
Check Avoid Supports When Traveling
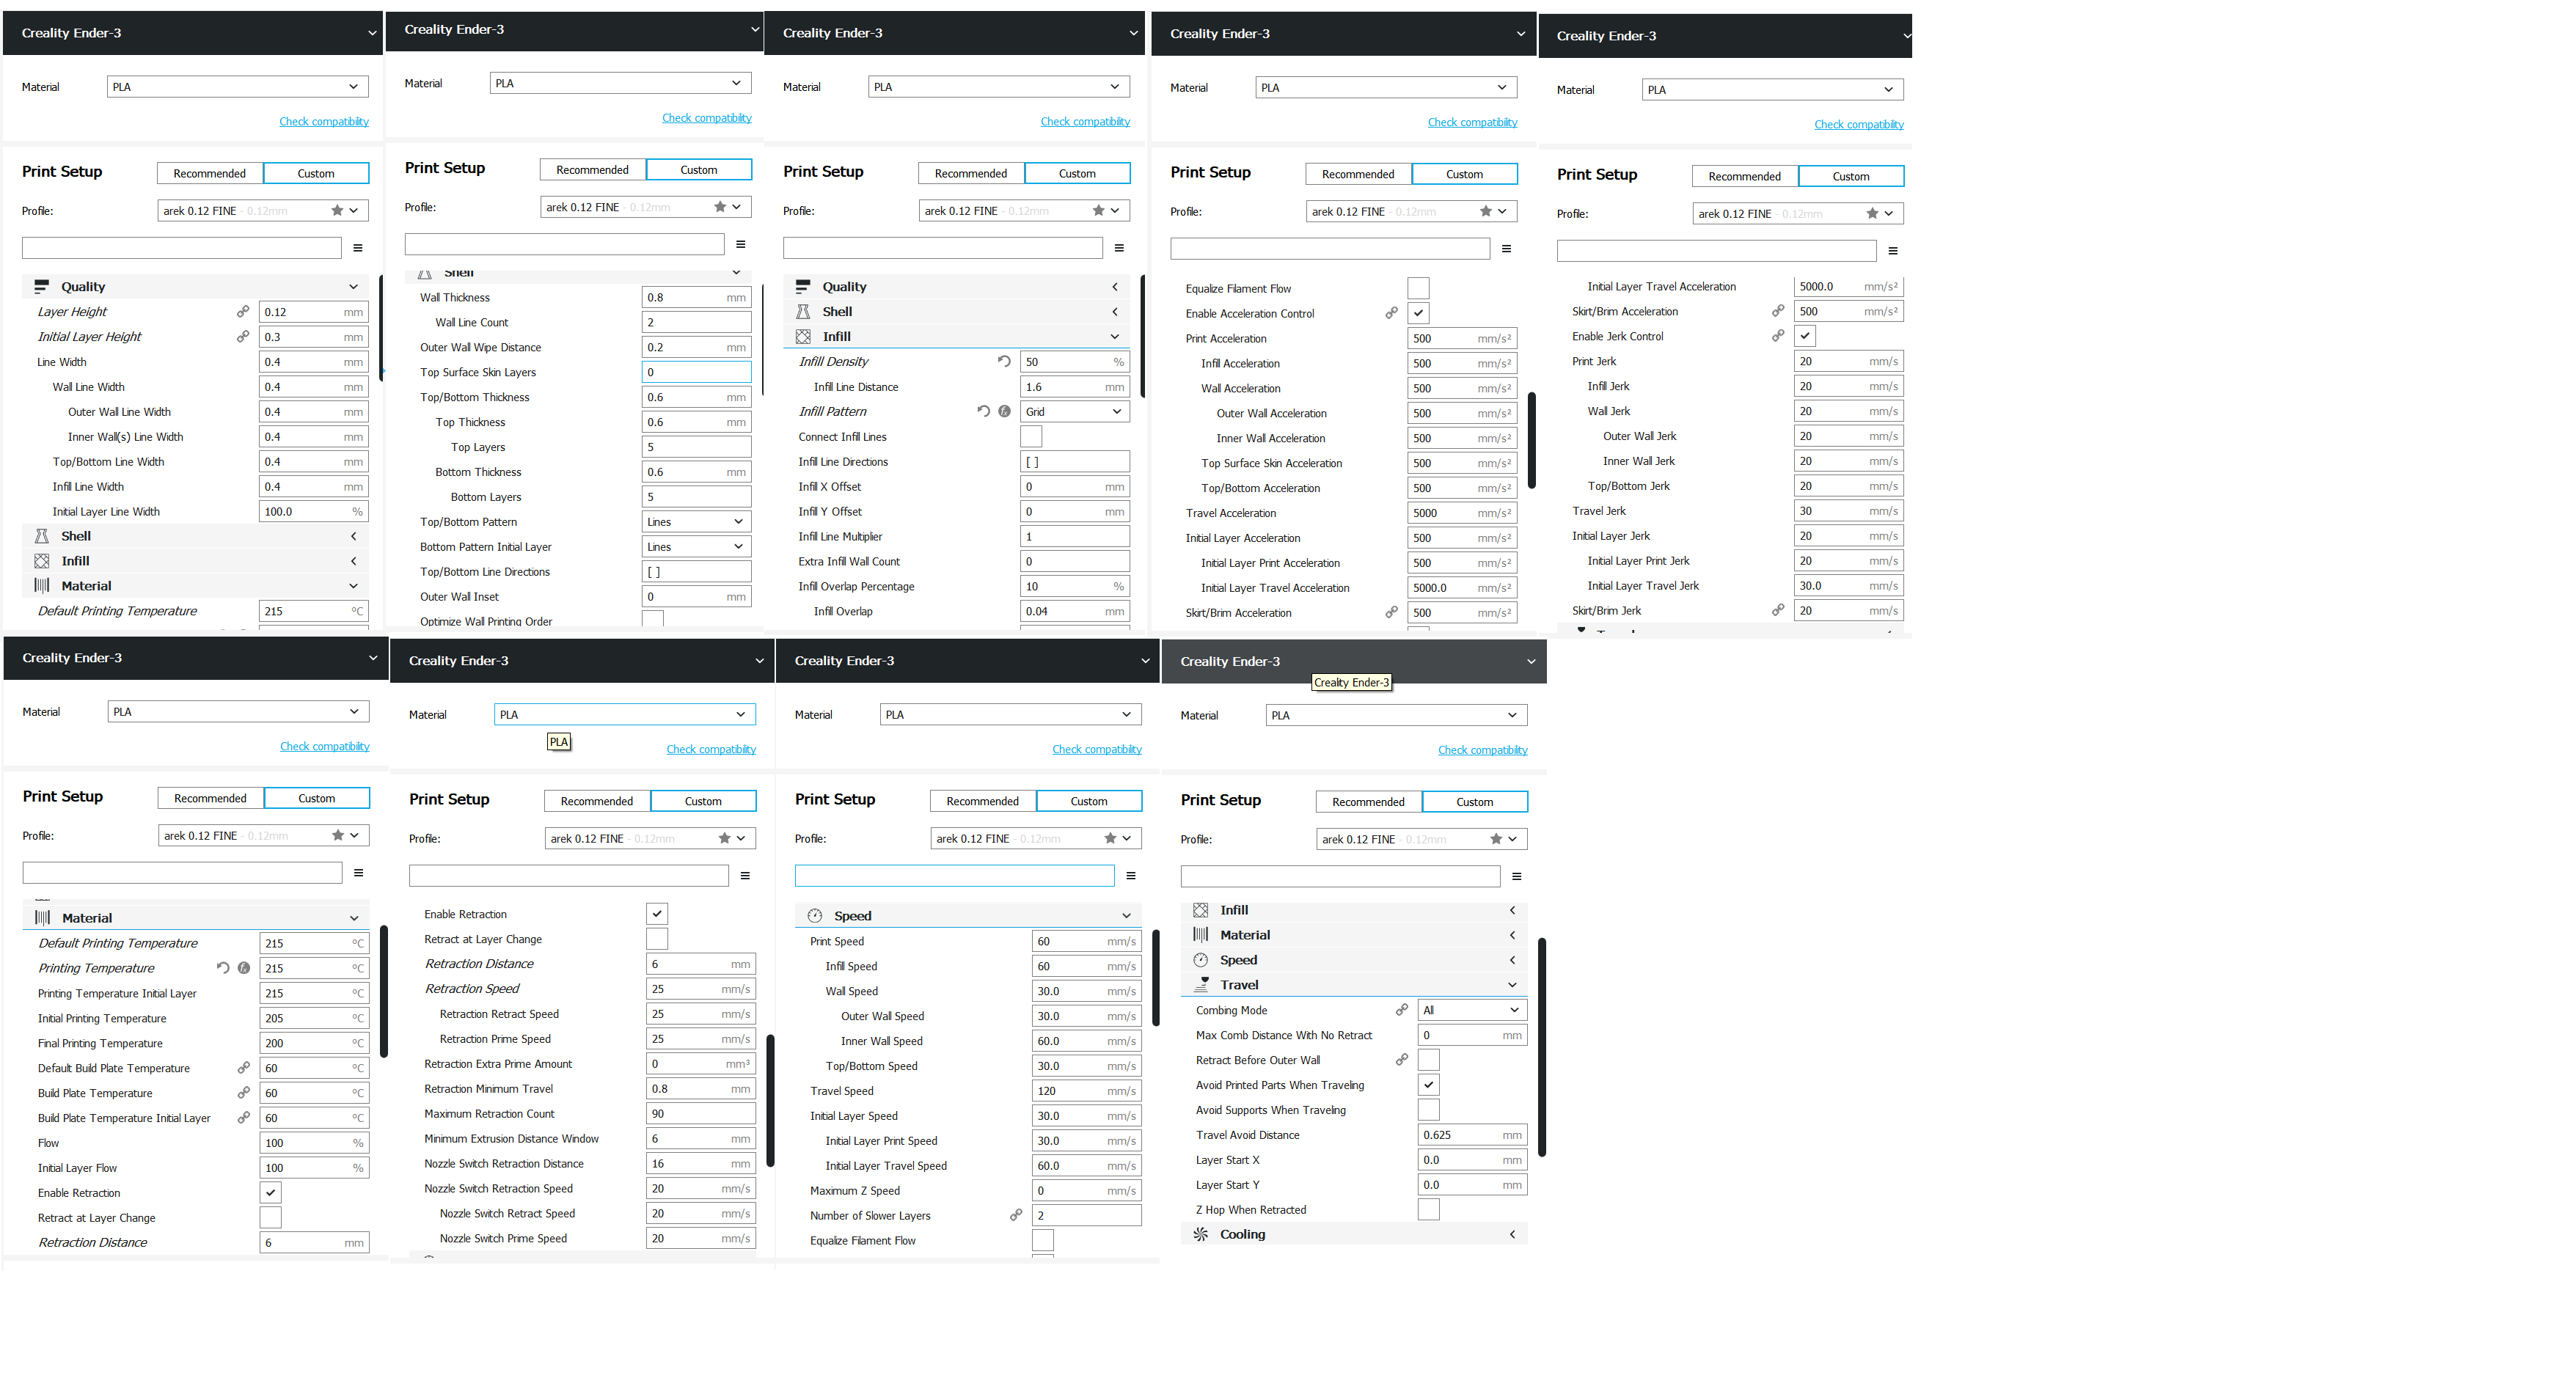click(1429, 1110)
